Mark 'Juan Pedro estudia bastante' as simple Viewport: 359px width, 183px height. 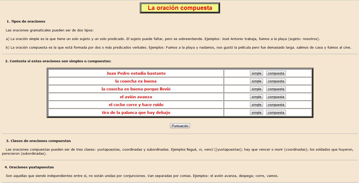tap(256, 73)
